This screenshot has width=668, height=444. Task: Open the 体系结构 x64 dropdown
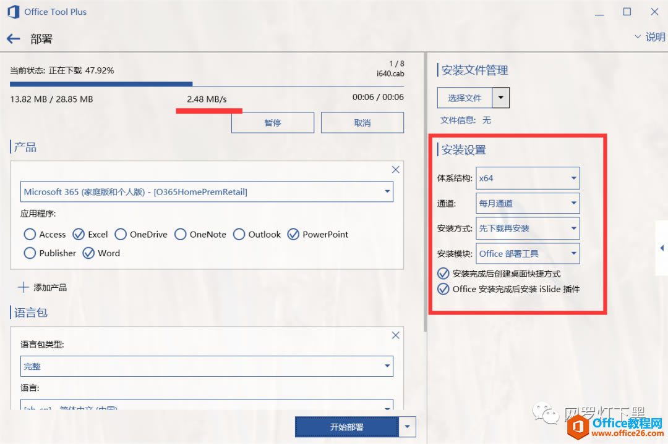coord(528,178)
